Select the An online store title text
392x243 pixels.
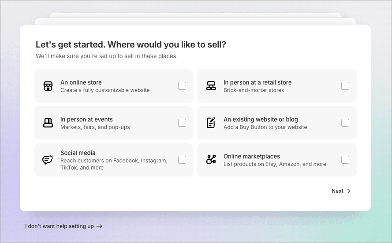pyautogui.click(x=81, y=82)
